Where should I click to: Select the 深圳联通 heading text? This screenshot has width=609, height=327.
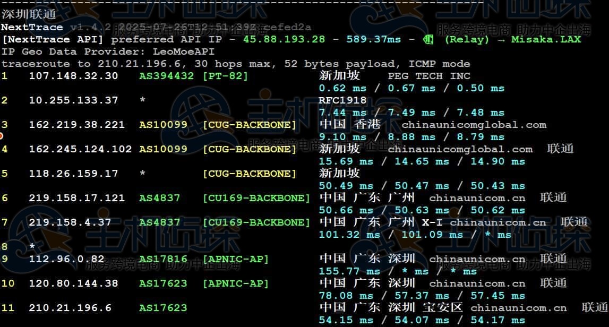pos(29,14)
